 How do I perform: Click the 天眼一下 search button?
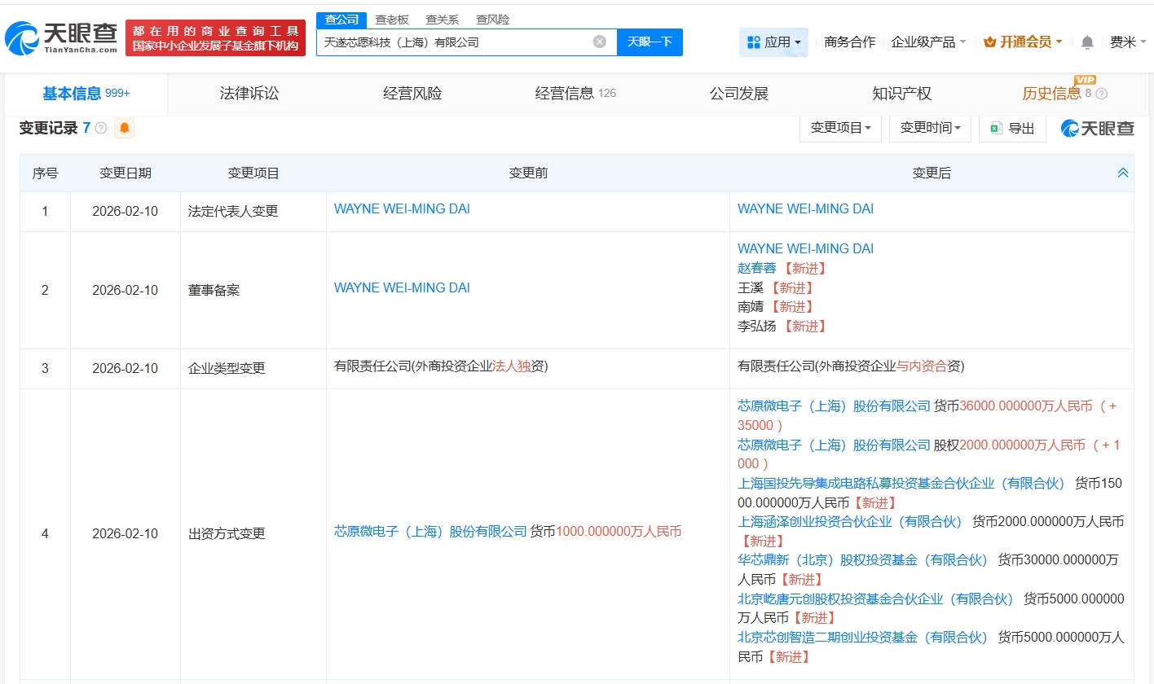tap(650, 42)
